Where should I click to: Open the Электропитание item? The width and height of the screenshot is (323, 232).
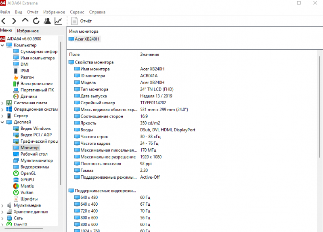click(33, 84)
